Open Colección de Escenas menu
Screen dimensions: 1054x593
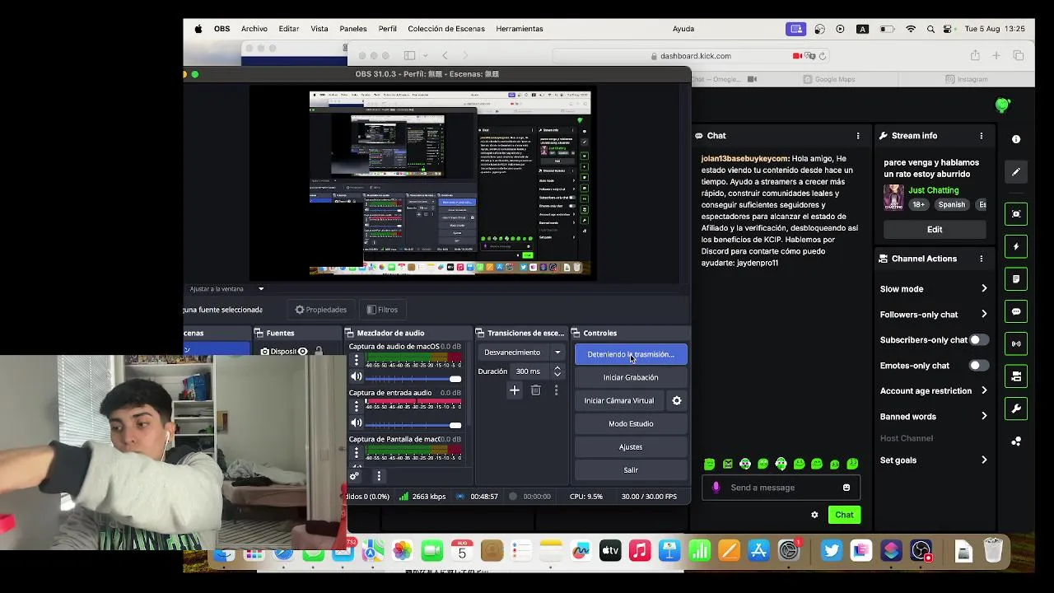(x=446, y=29)
